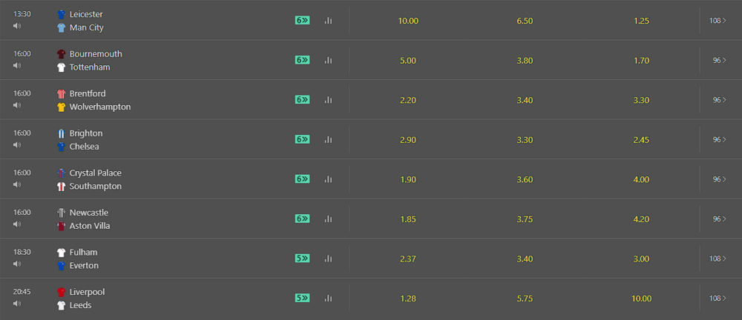The image size is (742, 320).
Task: Expand 108 markets for Leicester vs Man City
Action: (718, 20)
